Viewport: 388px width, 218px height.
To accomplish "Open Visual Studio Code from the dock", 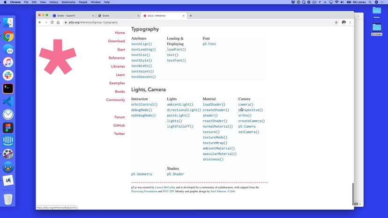I will (8, 102).
